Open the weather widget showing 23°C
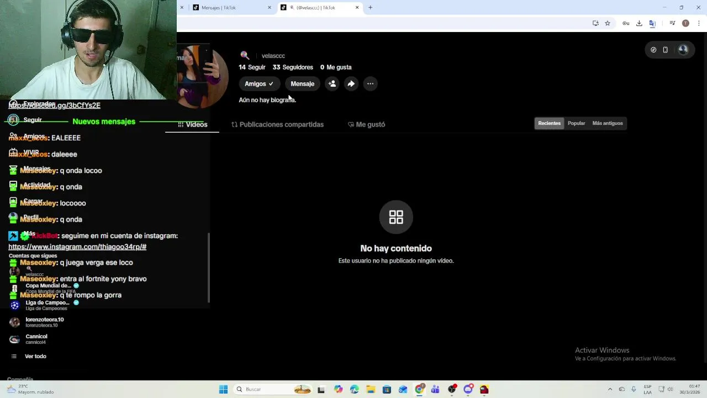 (x=30, y=389)
